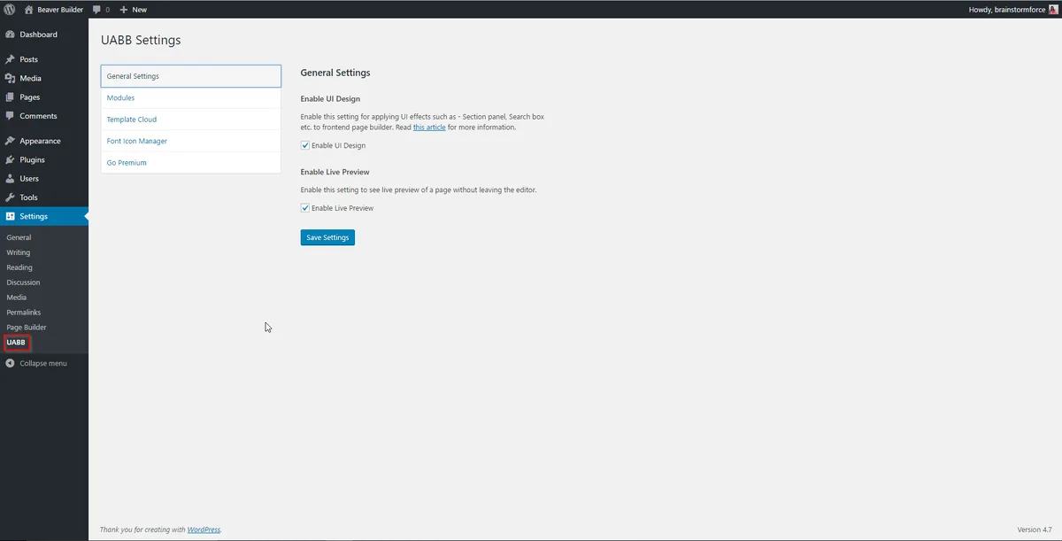
Task: Click the Users person icon
Action: click(10, 178)
